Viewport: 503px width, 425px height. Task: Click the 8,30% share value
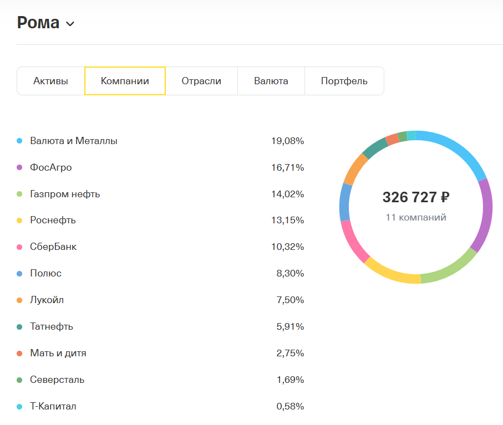pyautogui.click(x=290, y=273)
